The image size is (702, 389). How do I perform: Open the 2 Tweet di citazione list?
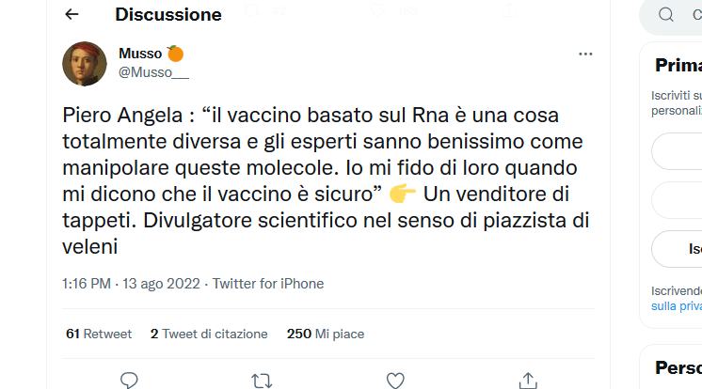coord(209,334)
